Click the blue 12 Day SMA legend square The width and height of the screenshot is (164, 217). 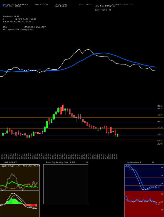[x=3, y=5]
